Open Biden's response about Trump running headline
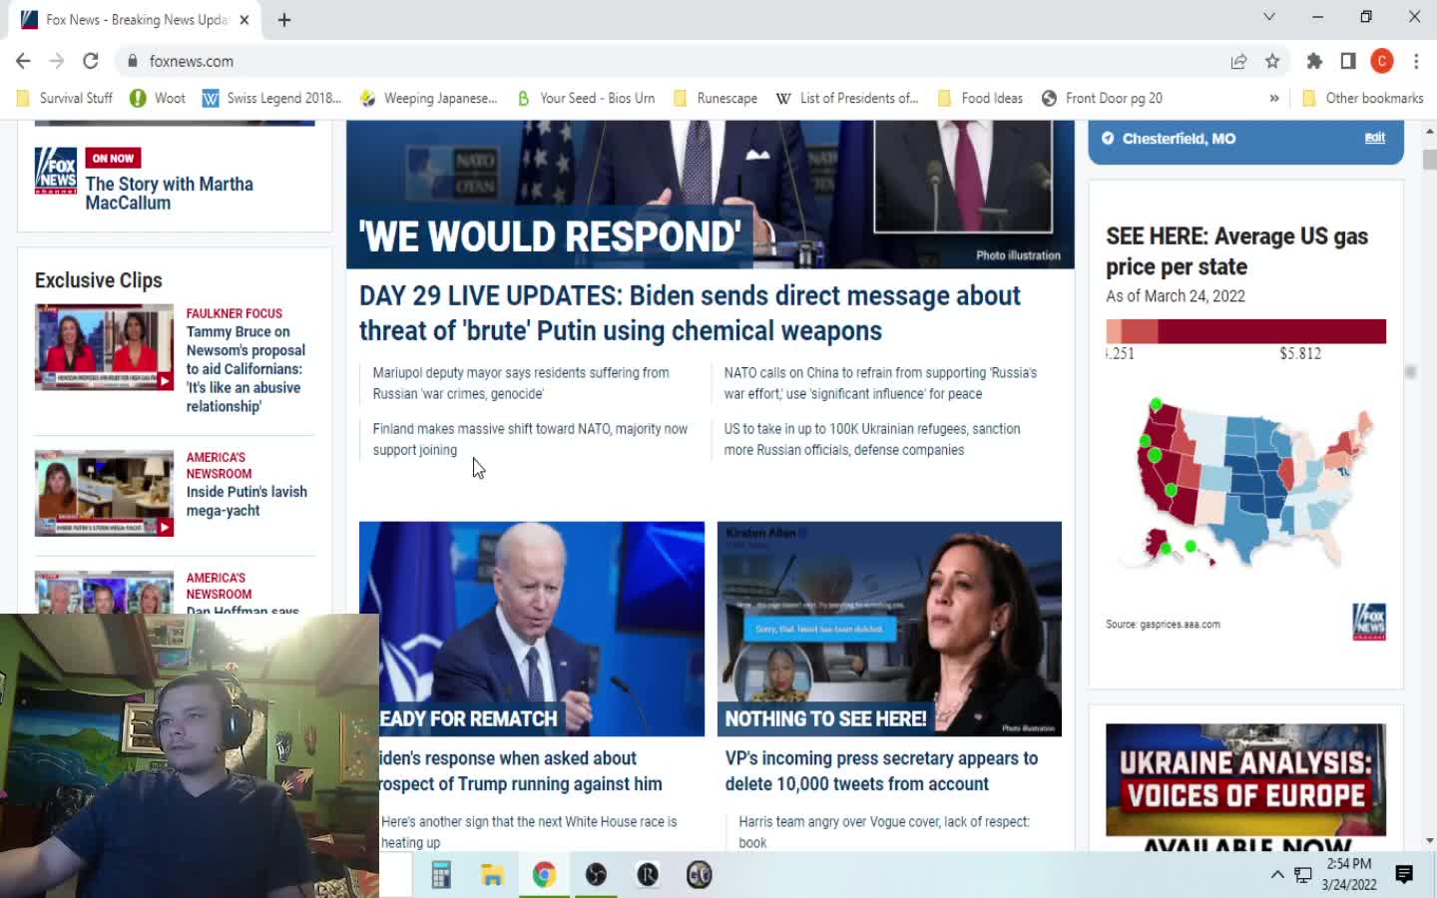Viewport: 1437px width, 898px height. coord(521,771)
